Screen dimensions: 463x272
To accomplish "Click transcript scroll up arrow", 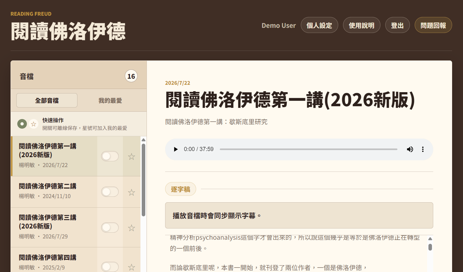I will (430, 239).
